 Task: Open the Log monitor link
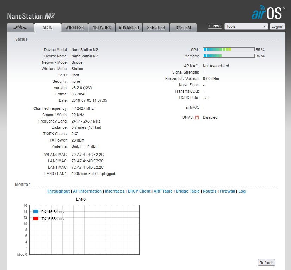point(242,191)
